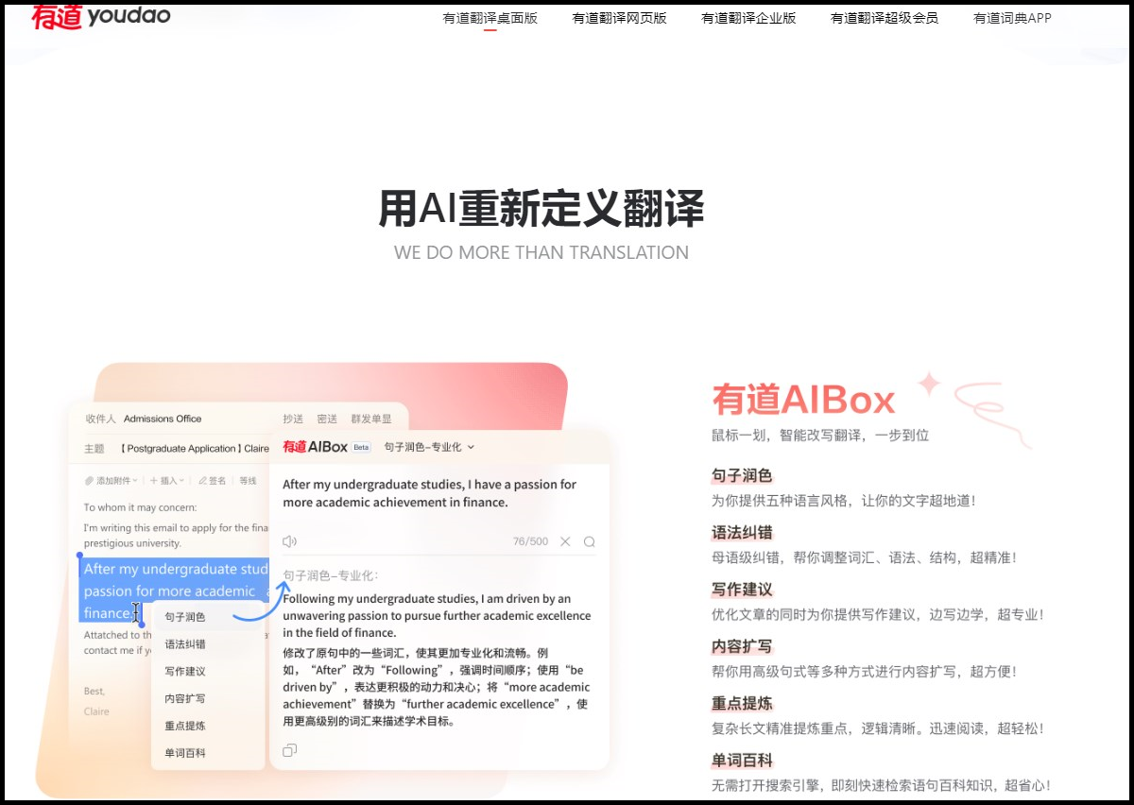Screen dimensions: 1134x805
Task: Click the 语法纠错 feature heading on the right
Action: point(742,532)
